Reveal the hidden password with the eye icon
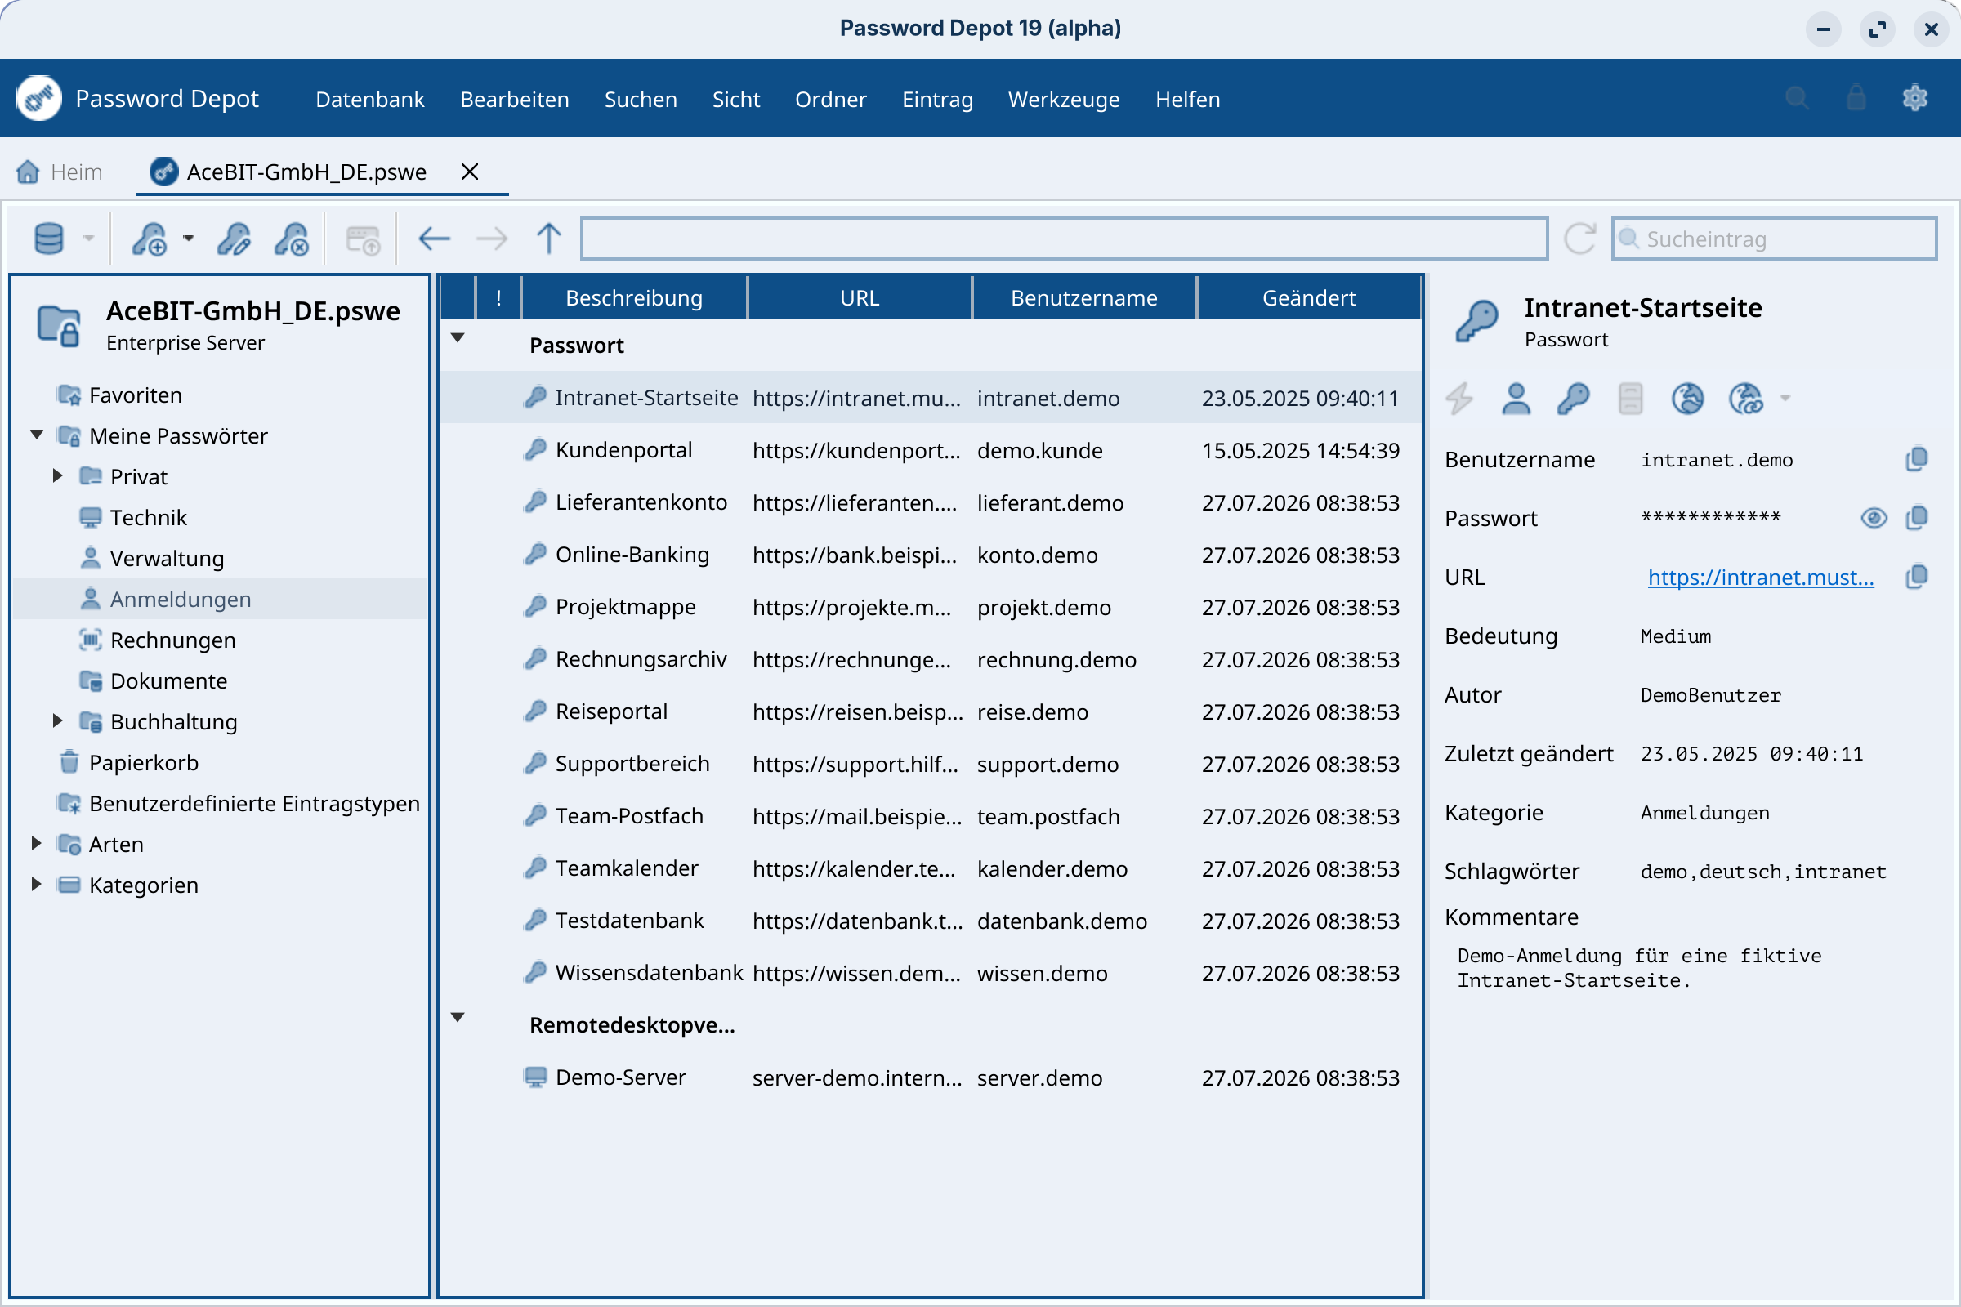 pos(1873,518)
